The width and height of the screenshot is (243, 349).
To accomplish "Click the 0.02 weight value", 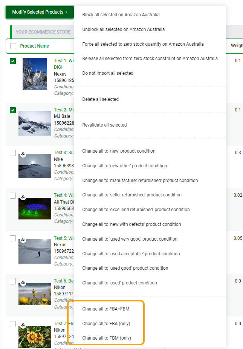I will pyautogui.click(x=238, y=195).
